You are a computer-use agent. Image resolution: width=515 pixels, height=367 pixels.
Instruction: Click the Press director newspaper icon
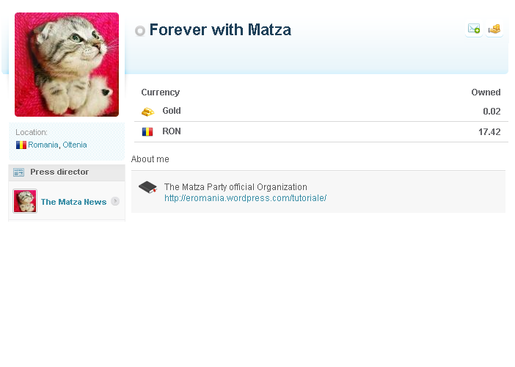(x=19, y=172)
